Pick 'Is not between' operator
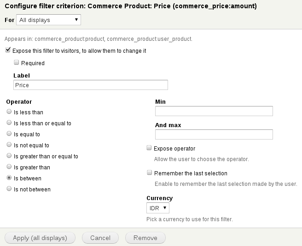The height and width of the screenshot is (246, 302). click(x=9, y=189)
